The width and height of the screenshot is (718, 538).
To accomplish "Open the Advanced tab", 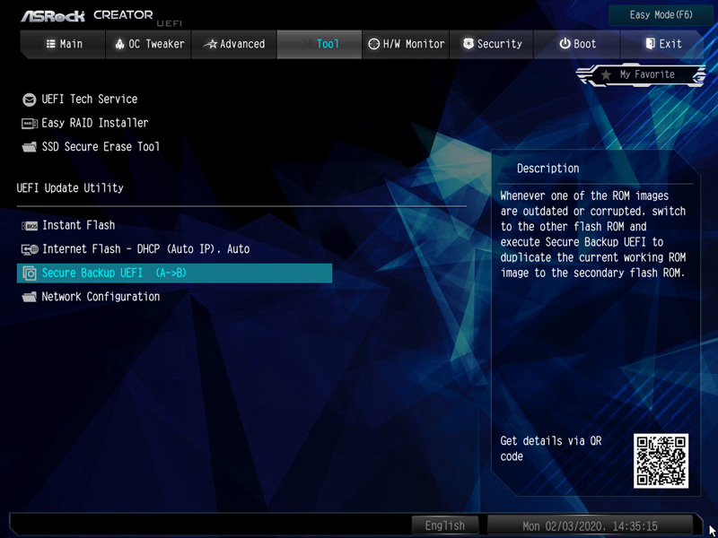I will click(x=234, y=44).
